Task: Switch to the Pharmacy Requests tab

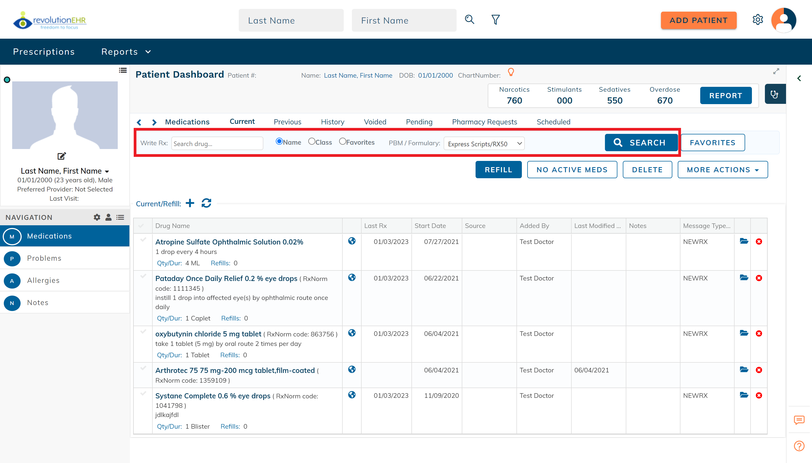Action: pyautogui.click(x=484, y=122)
